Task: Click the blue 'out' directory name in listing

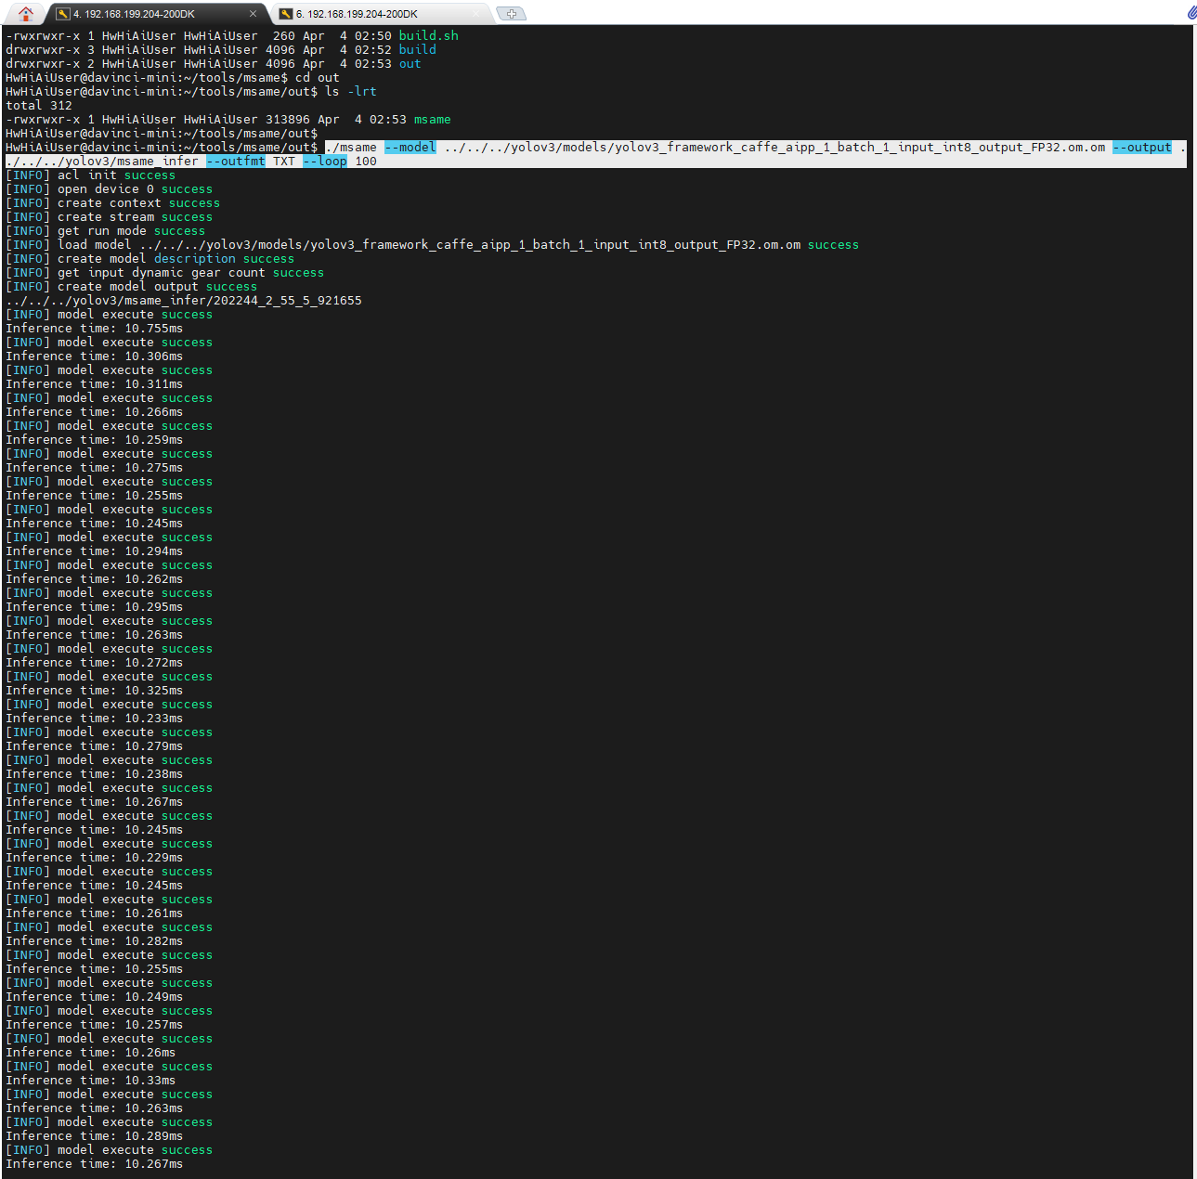Action: (410, 64)
